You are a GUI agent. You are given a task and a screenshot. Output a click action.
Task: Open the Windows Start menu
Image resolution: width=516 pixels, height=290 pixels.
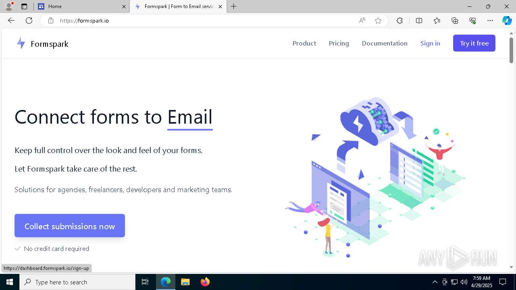point(10,282)
